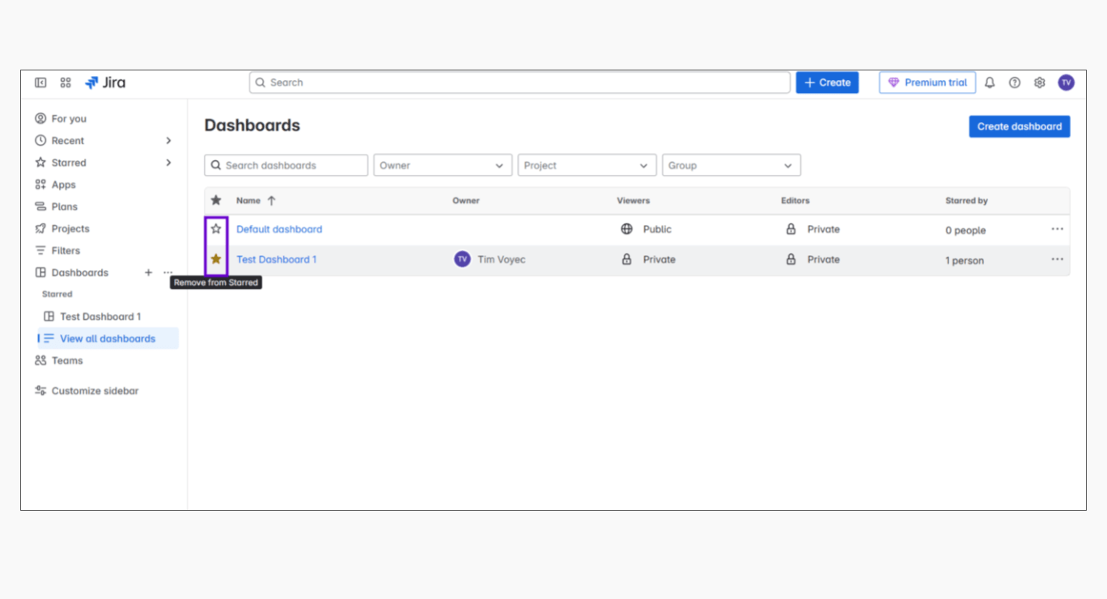This screenshot has height=599, width=1107.
Task: Open the Group filter dropdown
Action: point(731,165)
